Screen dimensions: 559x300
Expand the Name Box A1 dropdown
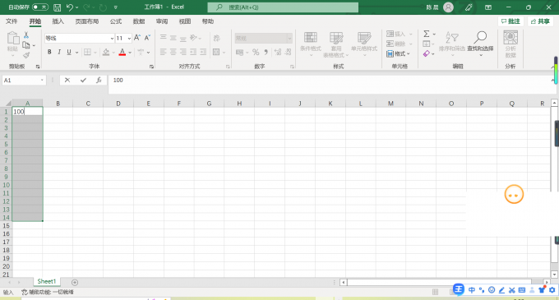(x=42, y=81)
